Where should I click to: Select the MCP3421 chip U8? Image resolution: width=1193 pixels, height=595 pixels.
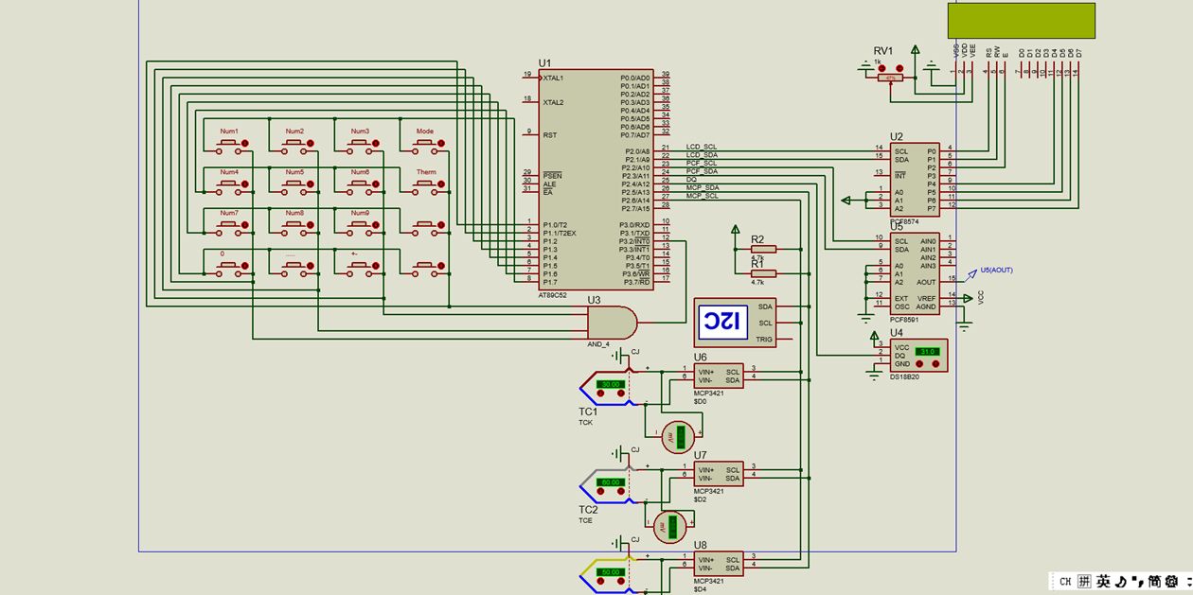(x=719, y=564)
